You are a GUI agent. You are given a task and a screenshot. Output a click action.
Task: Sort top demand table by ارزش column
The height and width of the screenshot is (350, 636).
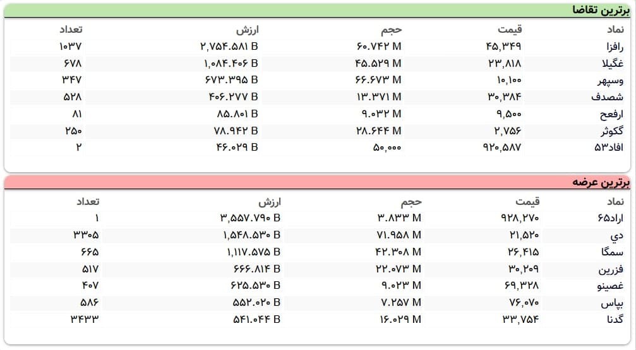point(248,29)
